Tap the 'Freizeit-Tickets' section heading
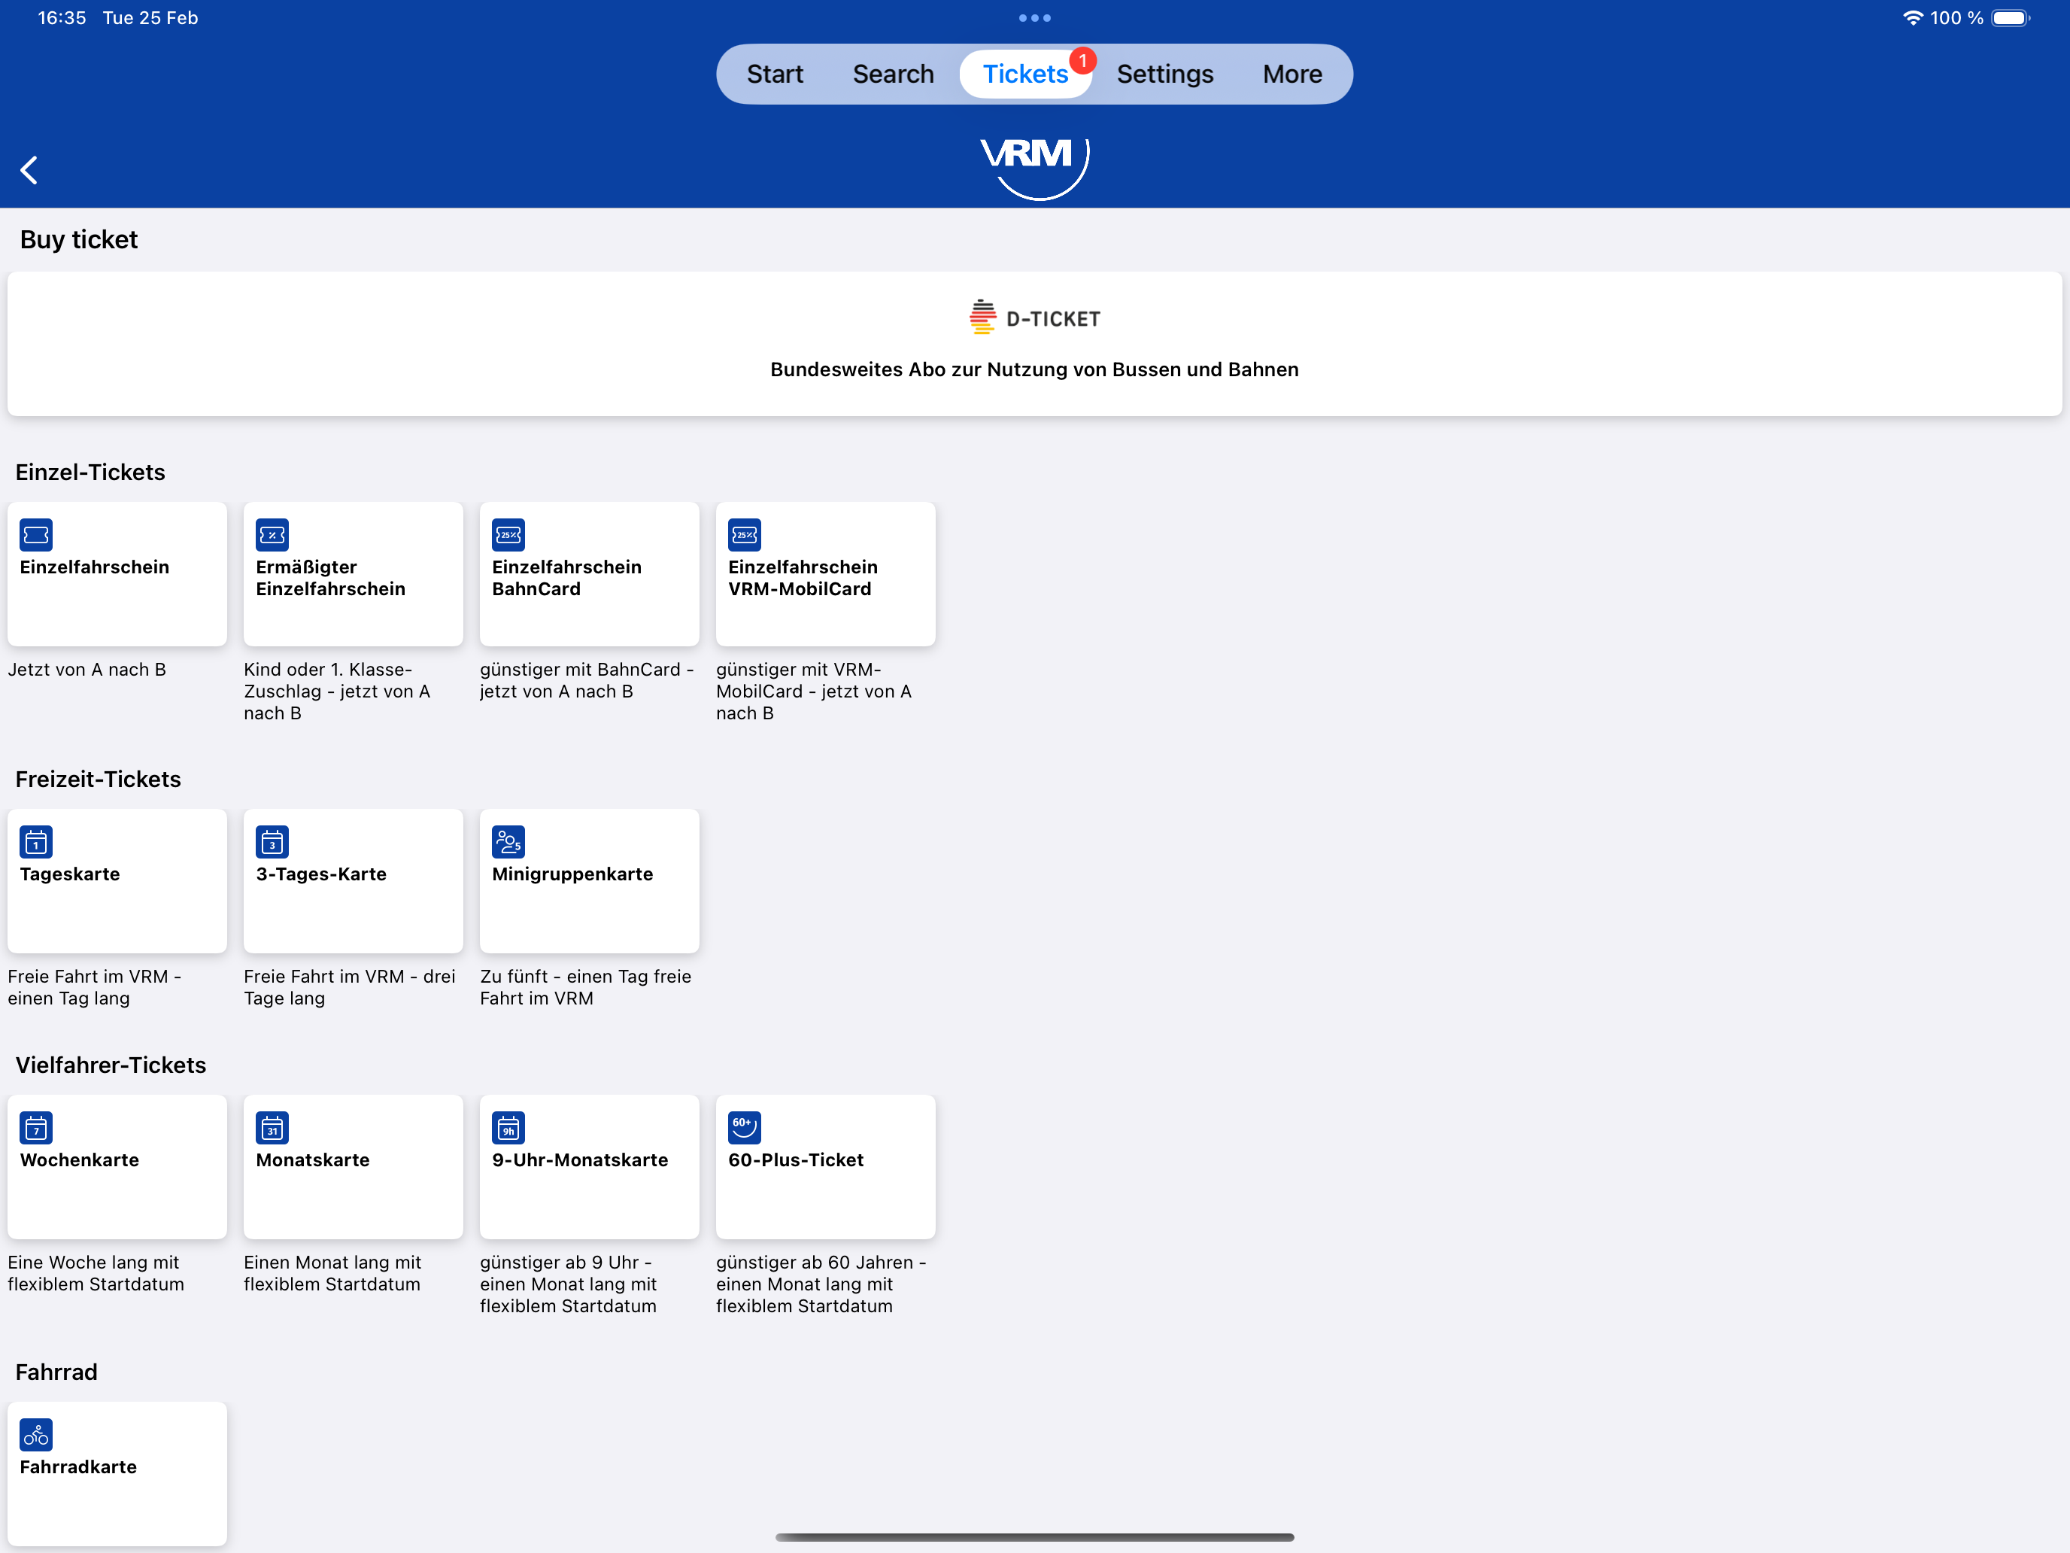Screen dimensions: 2070x1553 tap(99, 779)
